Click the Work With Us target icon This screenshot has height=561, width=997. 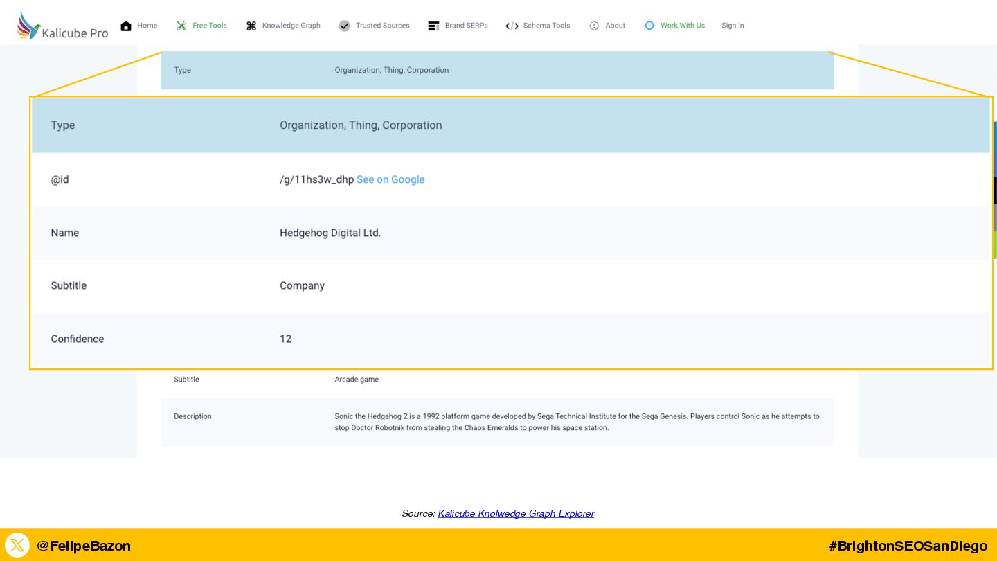tap(649, 26)
